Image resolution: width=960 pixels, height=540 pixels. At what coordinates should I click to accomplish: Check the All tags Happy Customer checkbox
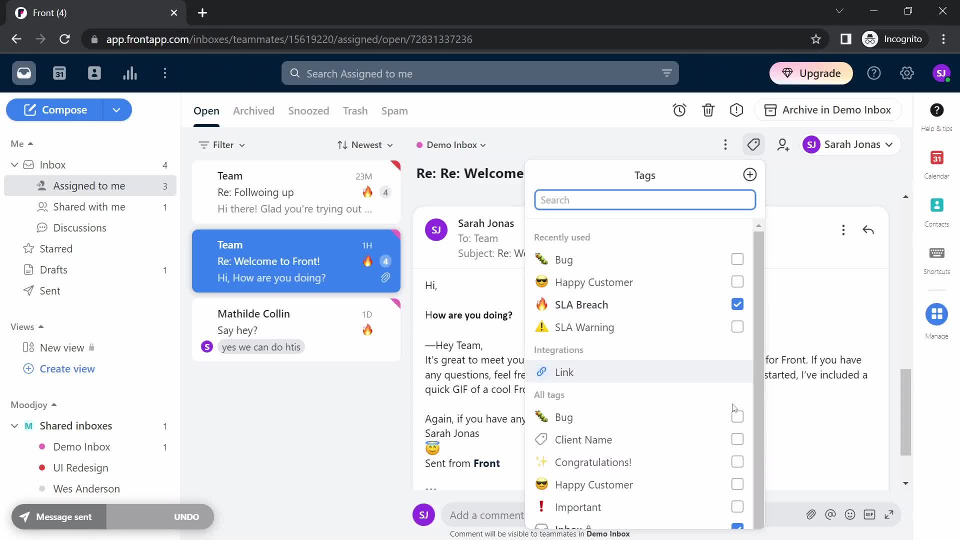click(737, 484)
